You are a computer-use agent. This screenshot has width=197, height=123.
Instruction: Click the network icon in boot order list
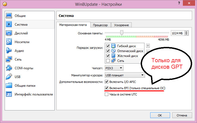113,61
